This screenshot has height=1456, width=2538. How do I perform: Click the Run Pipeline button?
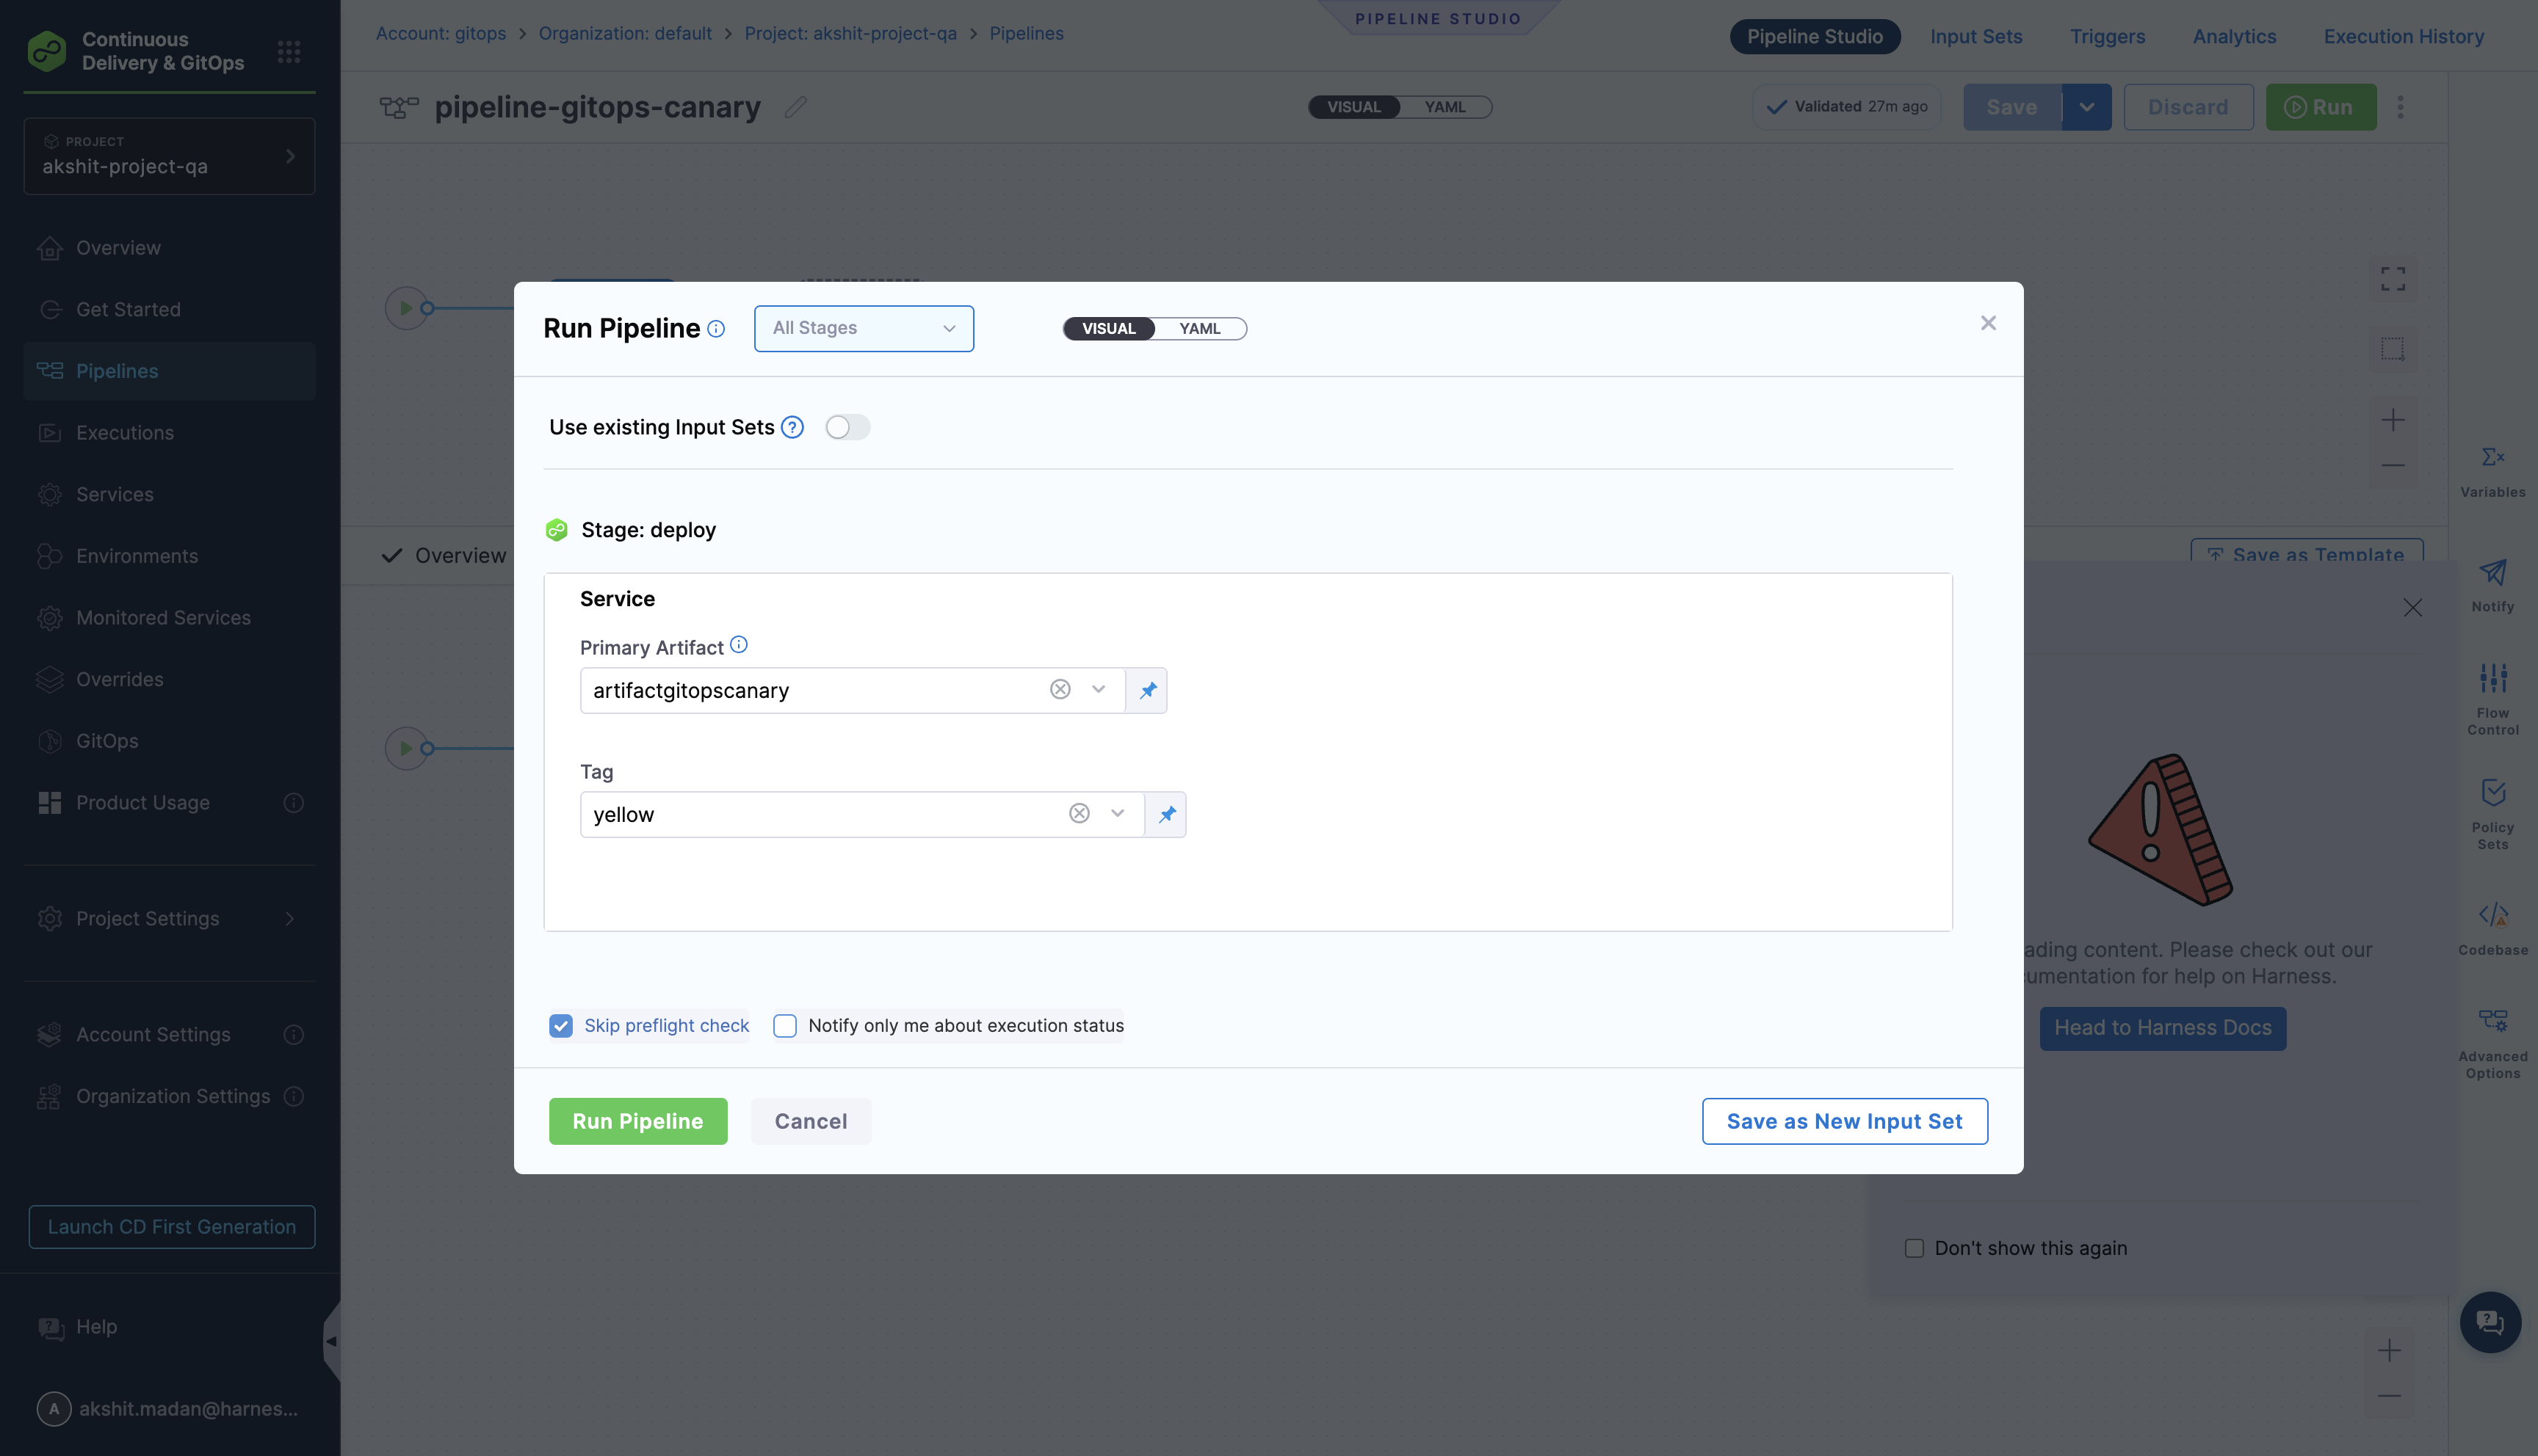[637, 1121]
